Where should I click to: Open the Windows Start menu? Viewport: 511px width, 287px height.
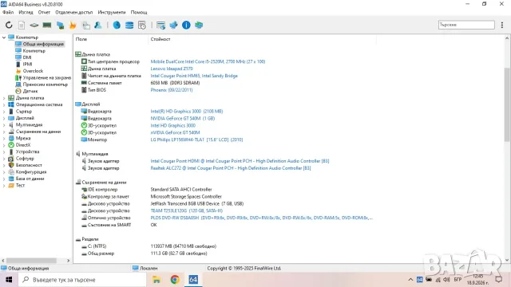click(x=9, y=280)
